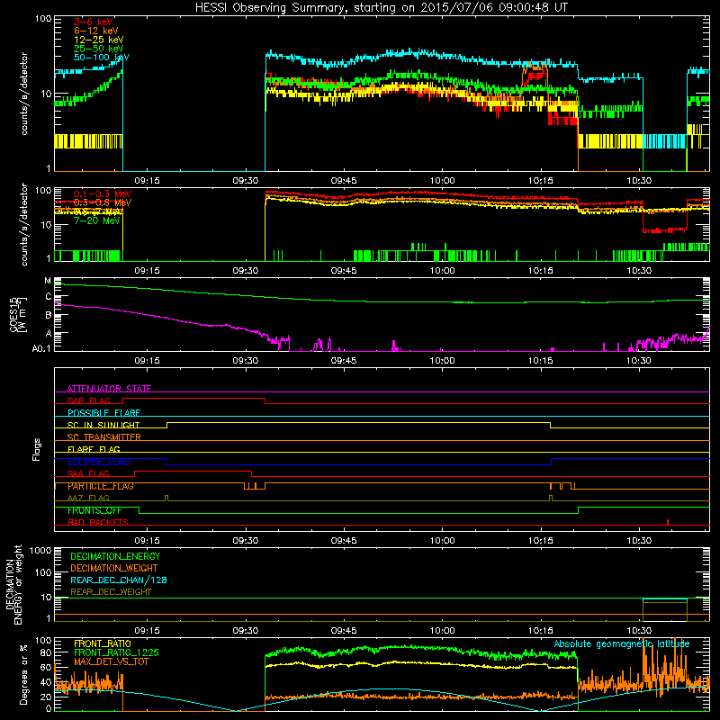This screenshot has width=720, height=720.
Task: Click the 'DECIMATION ENERGY or weight' axis title
Action: click(x=13, y=584)
